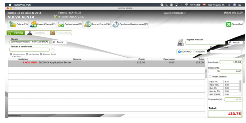Click the Descuento column header

[x=169, y=59]
